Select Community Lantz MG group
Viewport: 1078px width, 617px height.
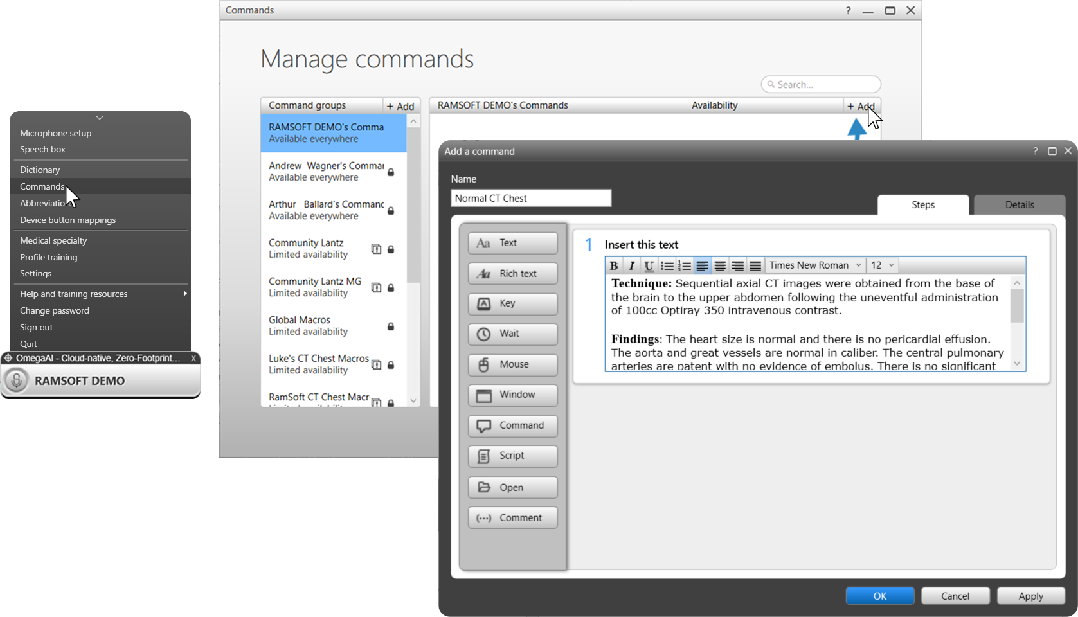[334, 287]
